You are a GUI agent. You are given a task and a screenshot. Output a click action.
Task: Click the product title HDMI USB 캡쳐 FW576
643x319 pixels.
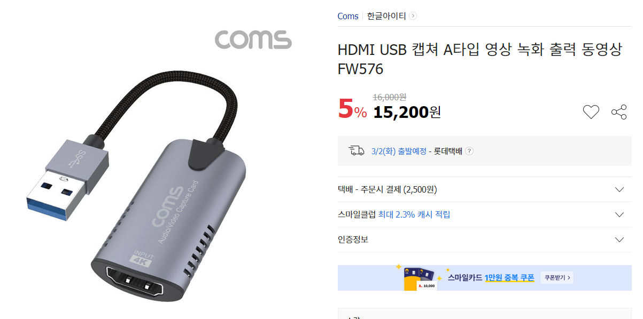pyautogui.click(x=480, y=59)
